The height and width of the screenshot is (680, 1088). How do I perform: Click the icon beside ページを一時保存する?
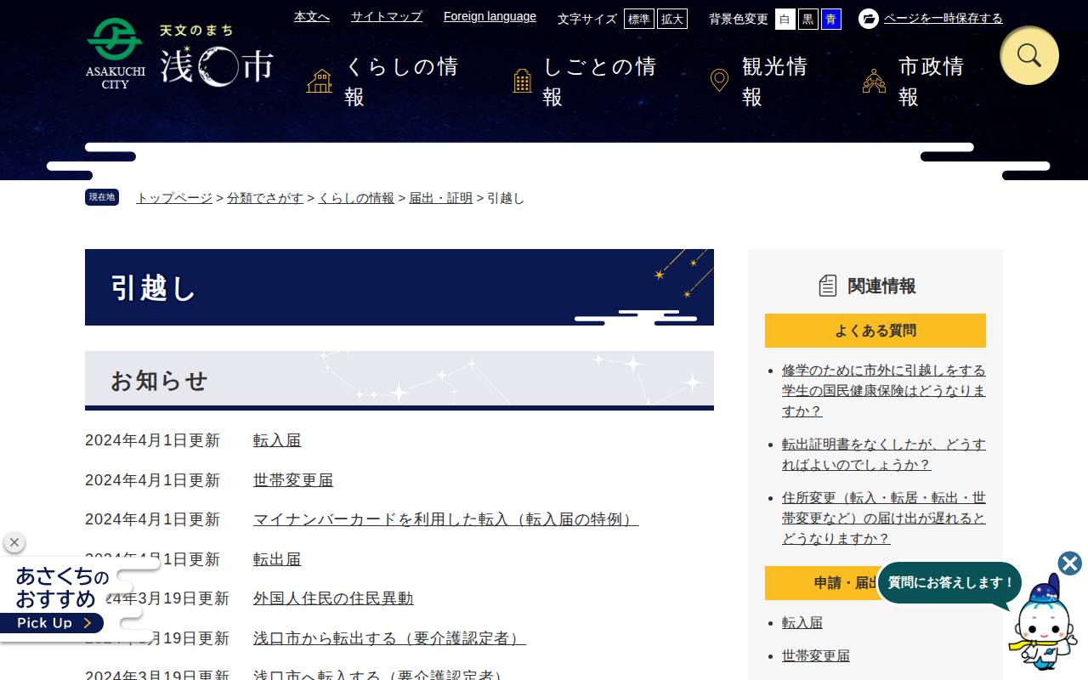867,18
